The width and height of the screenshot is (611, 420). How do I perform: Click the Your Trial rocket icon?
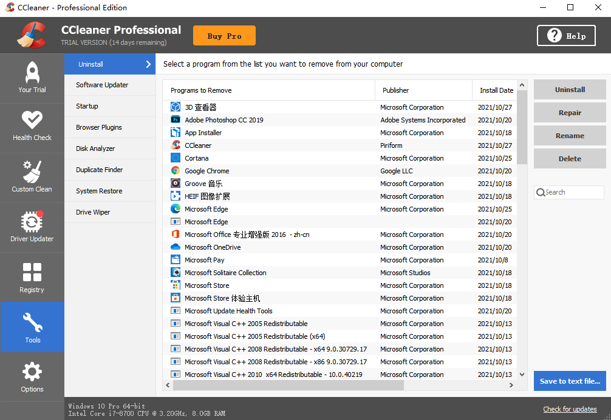point(32,73)
